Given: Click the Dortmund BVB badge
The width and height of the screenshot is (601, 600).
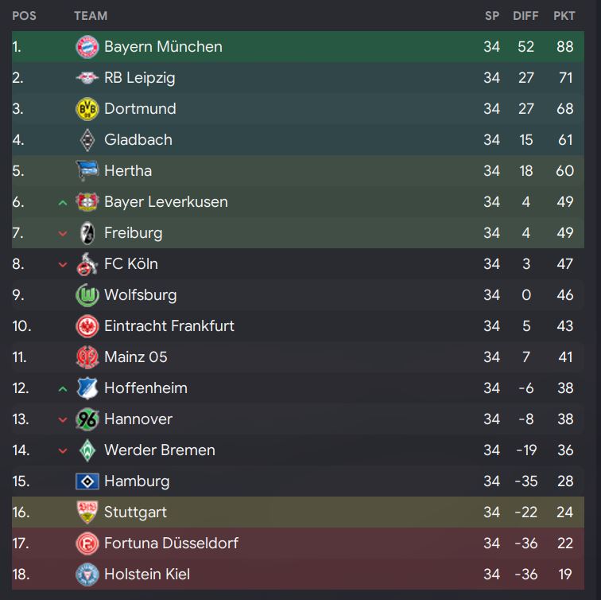Looking at the screenshot, I should tap(87, 109).
